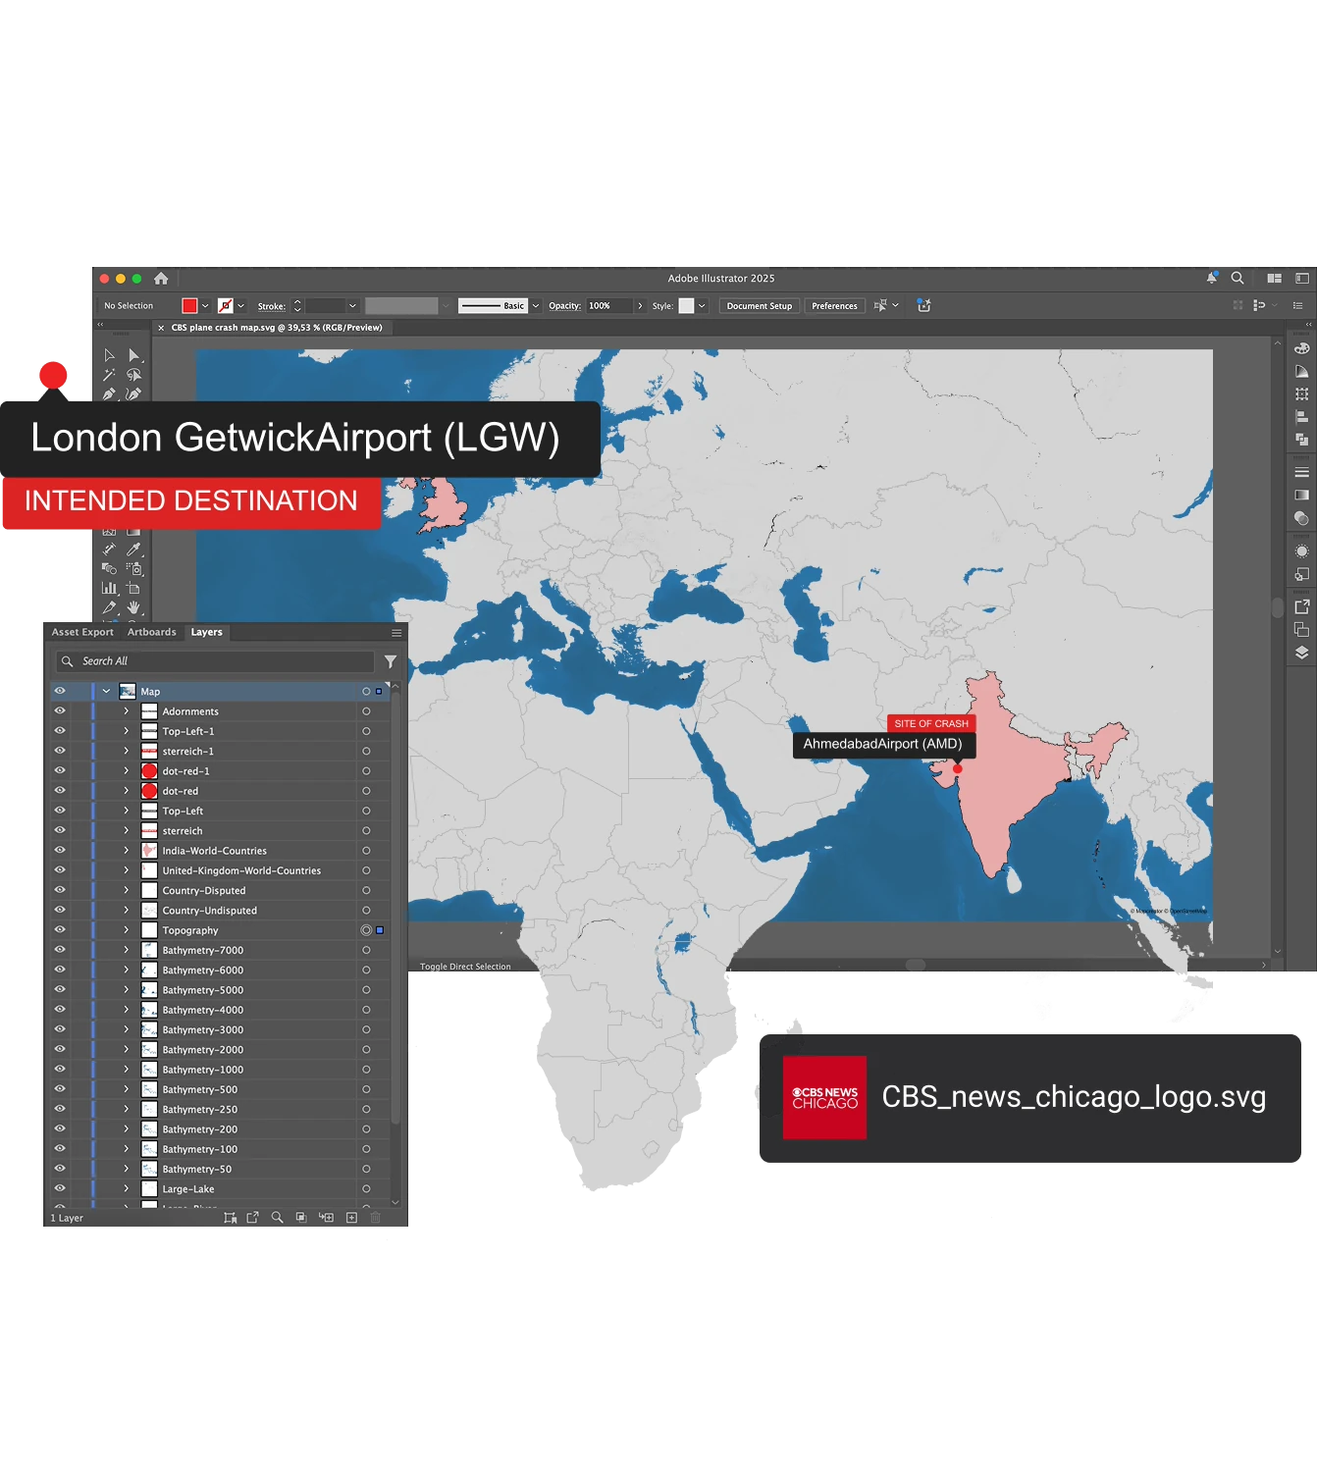Screen dimensions: 1317x1469
Task: Select the CBS plane crash map.svg document tab
Action: tap(277, 328)
